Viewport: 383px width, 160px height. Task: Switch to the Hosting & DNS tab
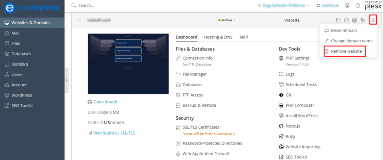tap(218, 37)
